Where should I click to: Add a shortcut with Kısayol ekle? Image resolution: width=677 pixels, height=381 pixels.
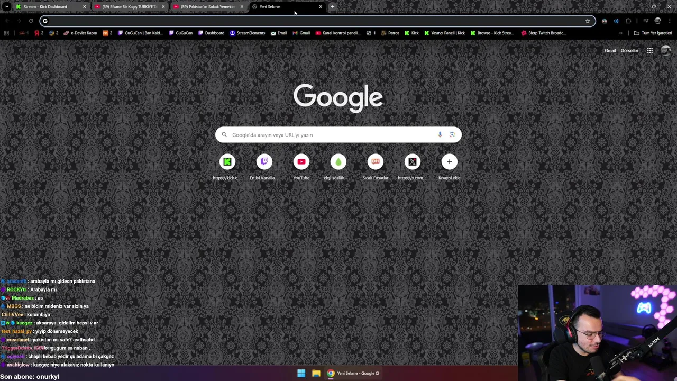click(x=450, y=167)
